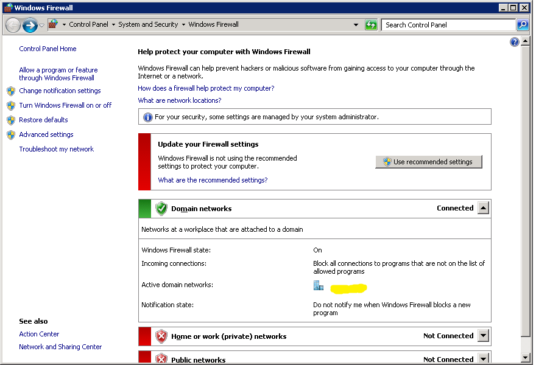Click the Windows Firewall title bar icon
The width and height of the screenshot is (536, 365).
coord(9,7)
